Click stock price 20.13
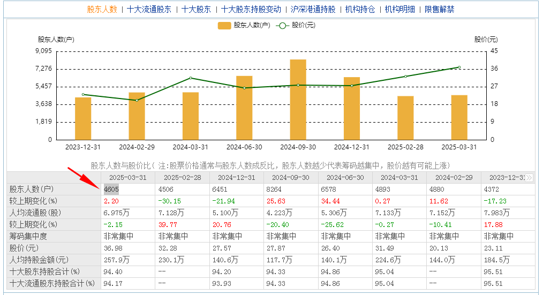543x295 pixels. coord(439,248)
